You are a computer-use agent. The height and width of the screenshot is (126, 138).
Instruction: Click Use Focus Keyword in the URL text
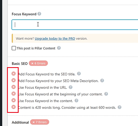click(43, 88)
